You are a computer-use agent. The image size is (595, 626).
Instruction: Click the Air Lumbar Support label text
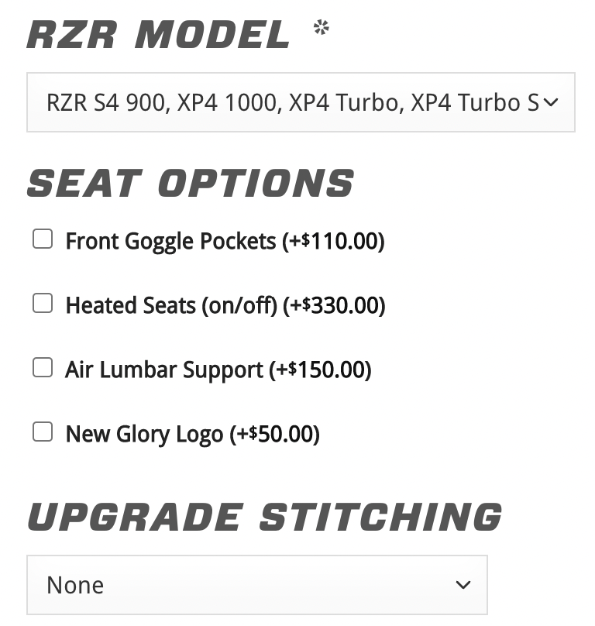[164, 370]
